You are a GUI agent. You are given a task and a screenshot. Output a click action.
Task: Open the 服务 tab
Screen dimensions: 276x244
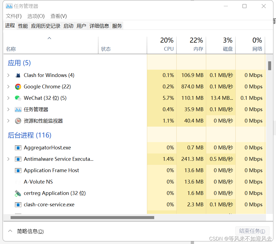(x=117, y=25)
